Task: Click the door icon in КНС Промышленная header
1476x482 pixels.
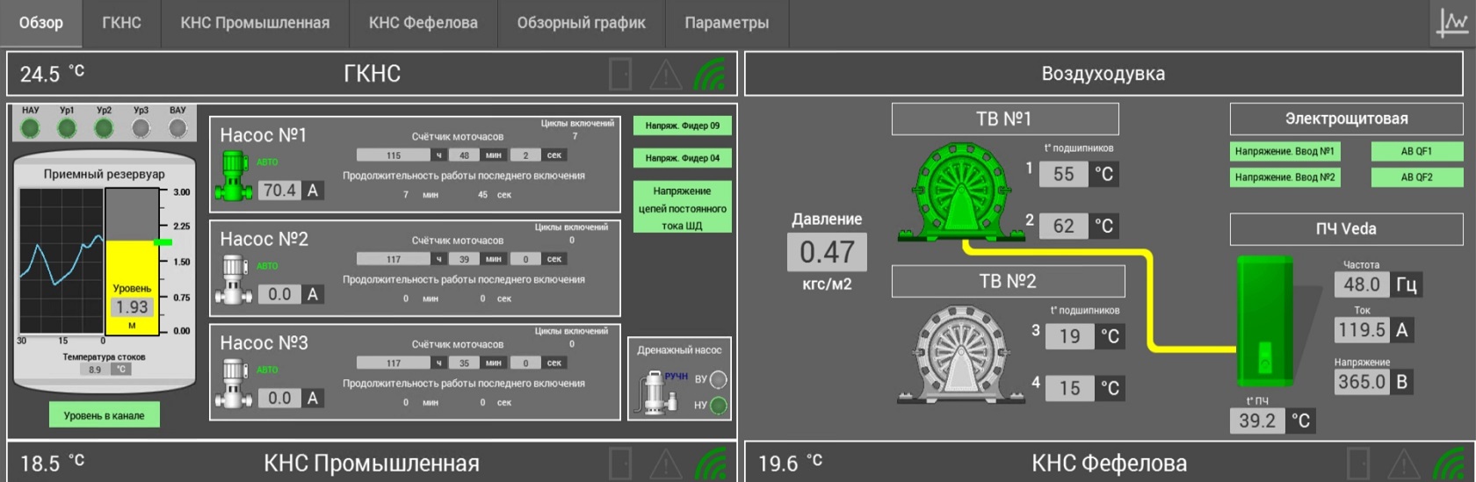Action: [x=620, y=463]
